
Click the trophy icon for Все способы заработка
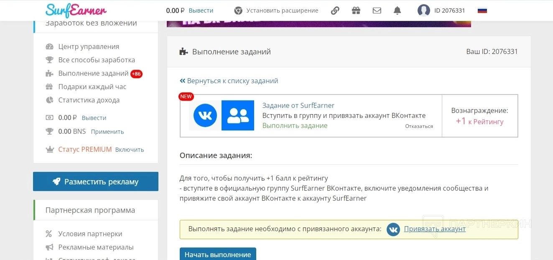(50, 60)
